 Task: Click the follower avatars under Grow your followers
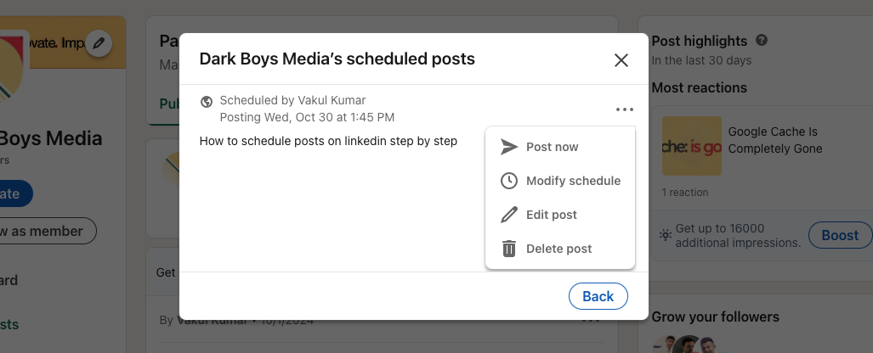pyautogui.click(x=683, y=345)
